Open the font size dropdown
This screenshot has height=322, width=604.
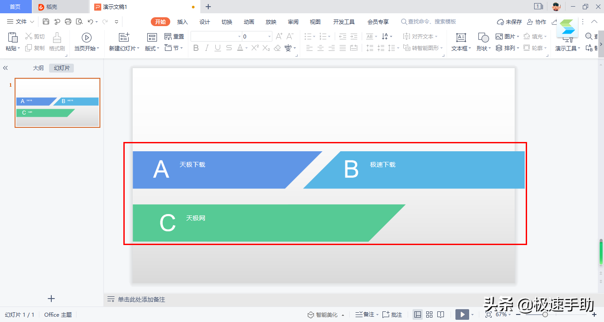[270, 37]
